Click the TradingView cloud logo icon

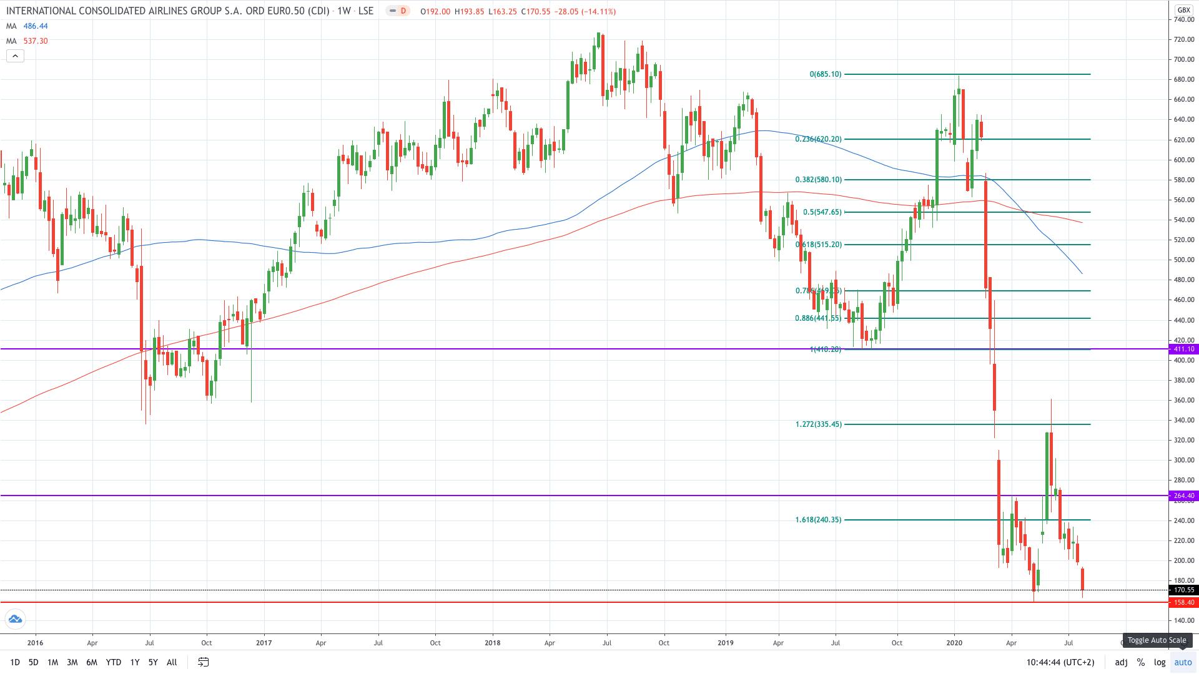[15, 619]
